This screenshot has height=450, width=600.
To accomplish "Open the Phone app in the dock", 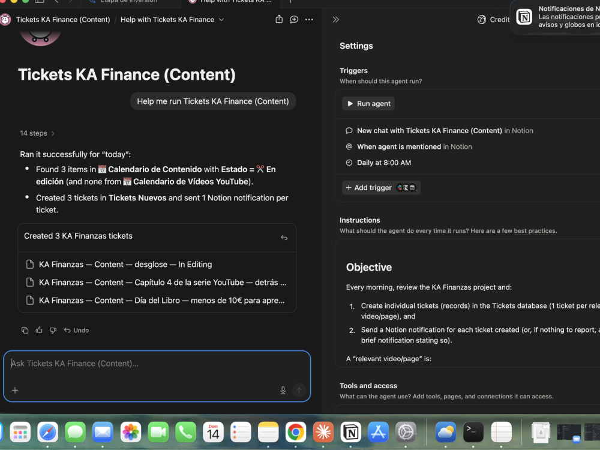I will (x=185, y=432).
